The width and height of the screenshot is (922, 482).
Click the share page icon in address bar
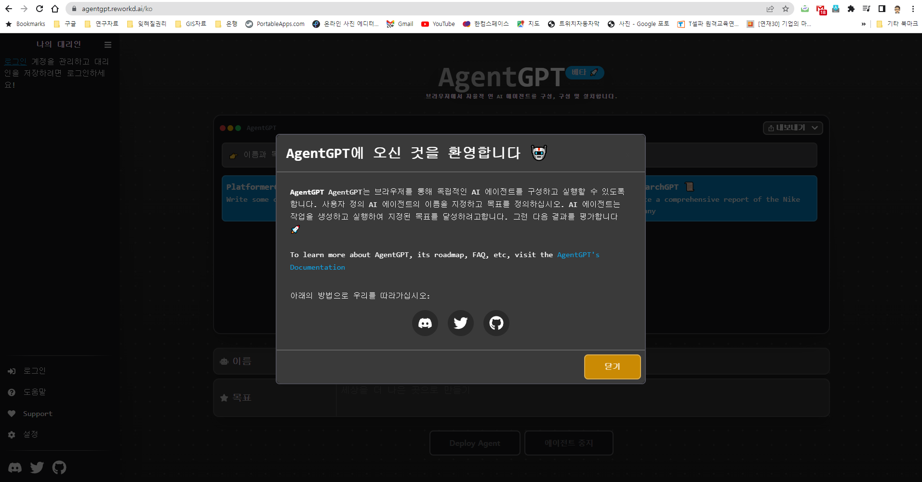[770, 9]
